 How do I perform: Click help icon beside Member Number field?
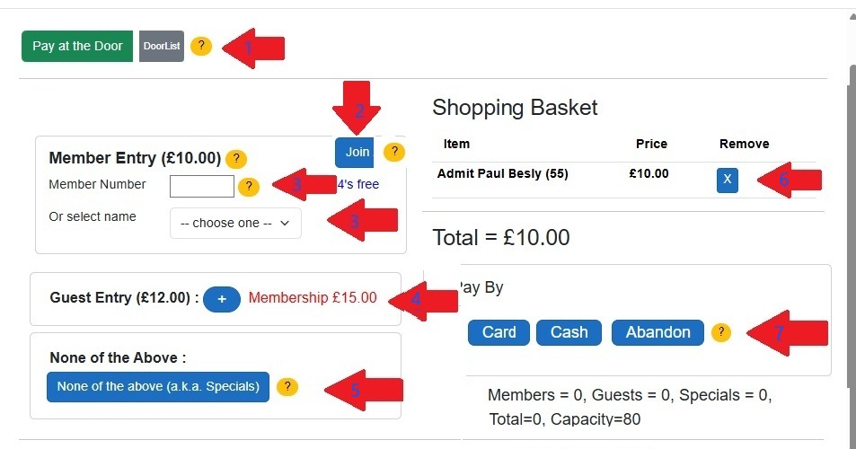(x=249, y=186)
